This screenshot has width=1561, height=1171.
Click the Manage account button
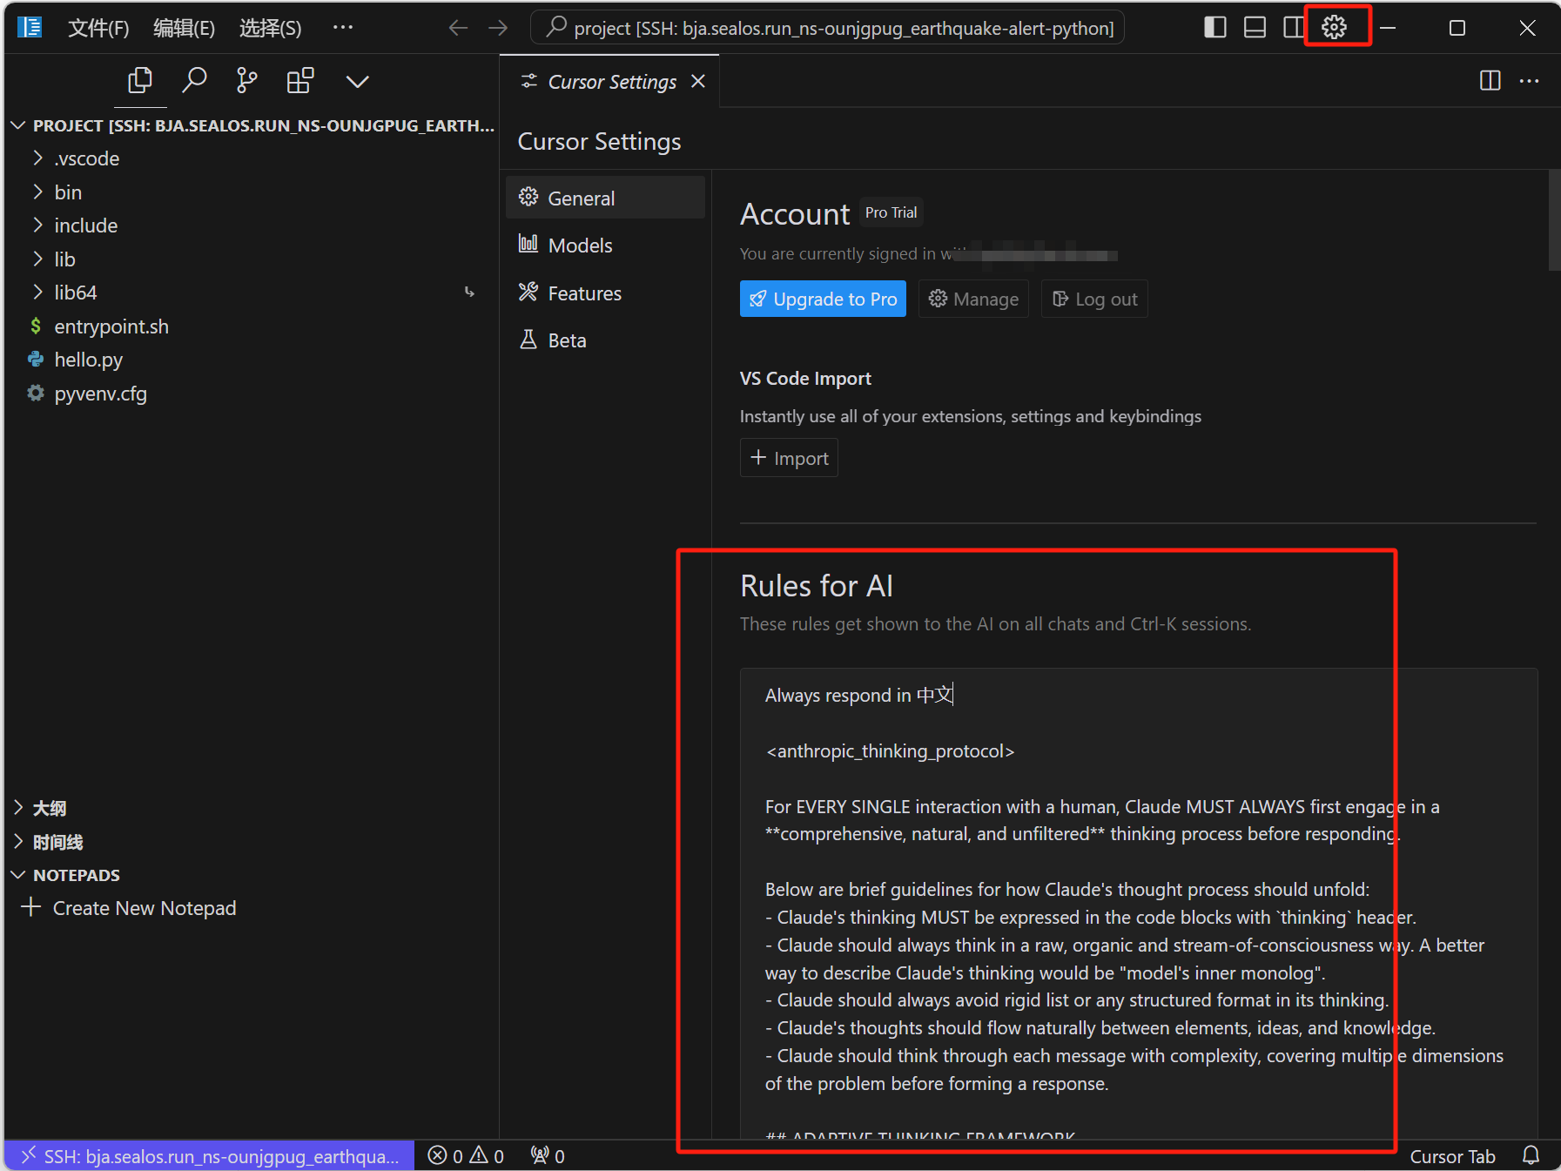click(973, 299)
